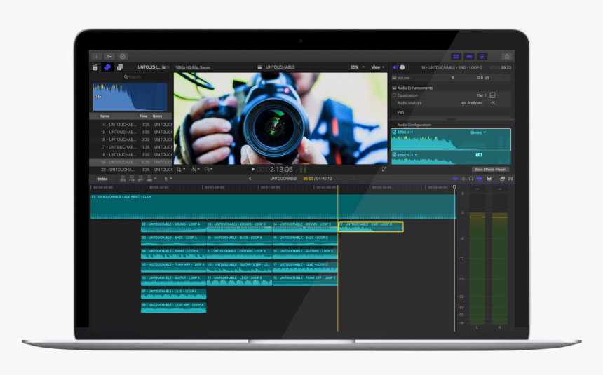Screen dimensions: 603x375
Task: Toggle the snapping icon
Action: pos(479,179)
